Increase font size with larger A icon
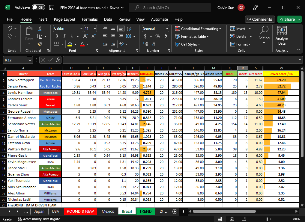 pyautogui.click(x=85, y=36)
